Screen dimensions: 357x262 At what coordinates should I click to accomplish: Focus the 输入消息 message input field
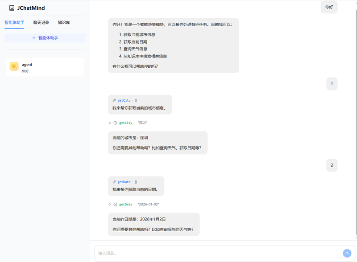coord(219,253)
